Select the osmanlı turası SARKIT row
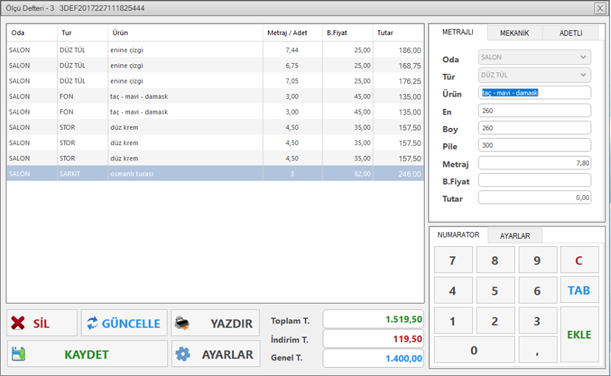Image resolution: width=611 pixels, height=376 pixels. click(x=215, y=174)
